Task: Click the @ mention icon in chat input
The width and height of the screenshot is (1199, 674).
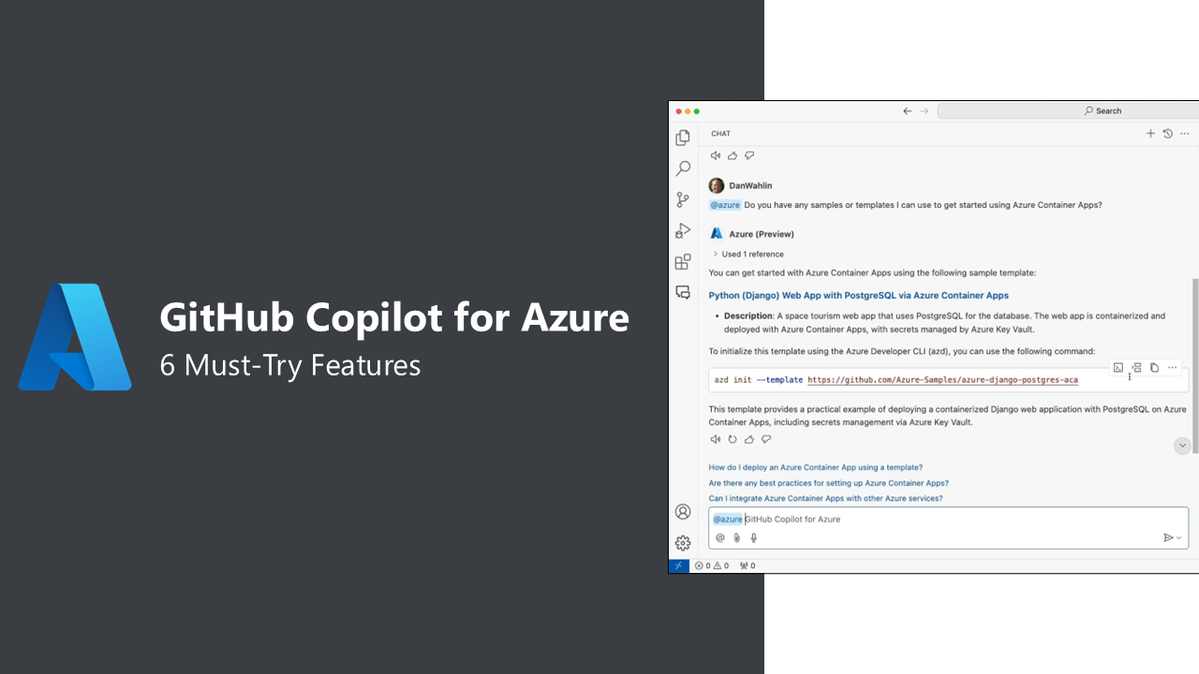Action: (720, 538)
